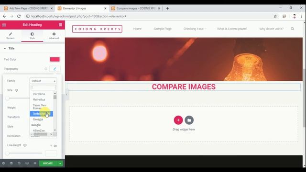Choose Georgia from the font list
The image size is (306, 172).
[x=38, y=119]
